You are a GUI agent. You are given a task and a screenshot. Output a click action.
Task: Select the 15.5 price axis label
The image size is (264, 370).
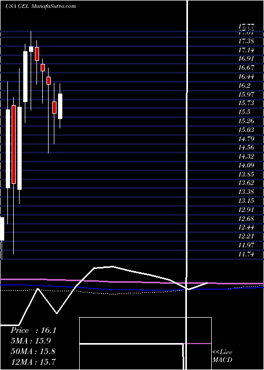pos(244,112)
